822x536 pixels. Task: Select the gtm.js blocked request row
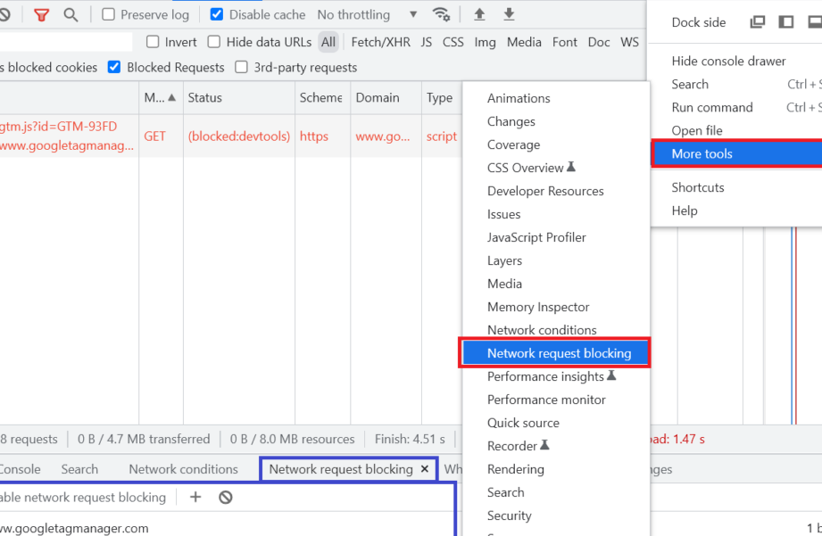point(230,136)
